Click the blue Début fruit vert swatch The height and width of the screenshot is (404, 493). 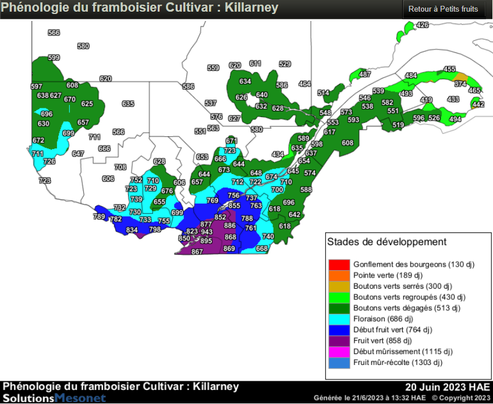pos(339,330)
